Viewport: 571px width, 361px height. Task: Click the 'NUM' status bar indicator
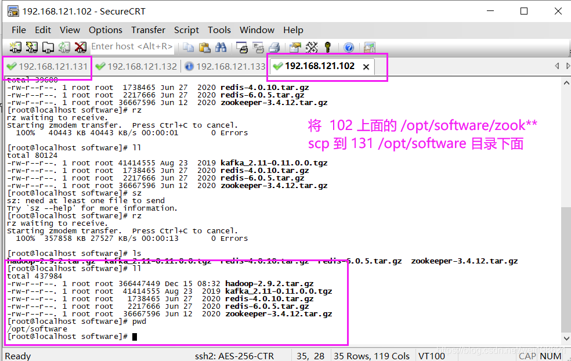pos(550,356)
